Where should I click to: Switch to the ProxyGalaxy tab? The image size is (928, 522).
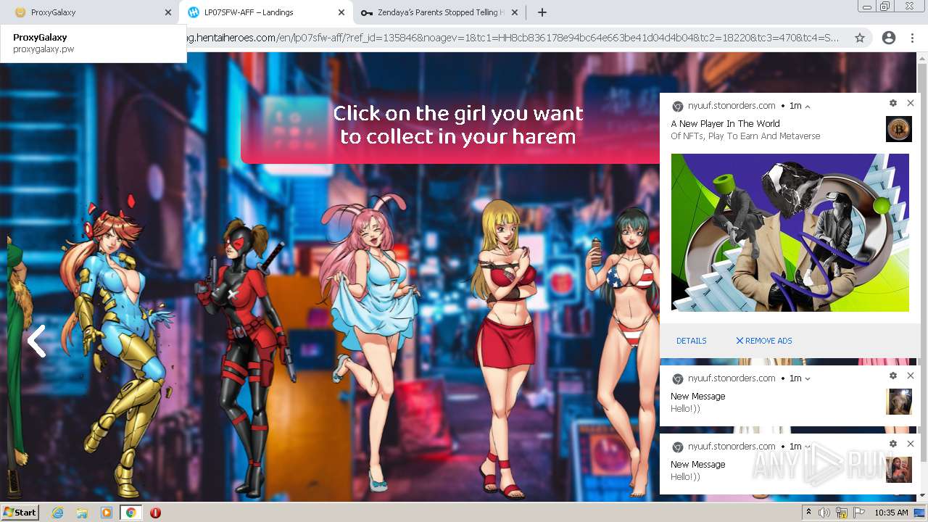click(x=87, y=12)
